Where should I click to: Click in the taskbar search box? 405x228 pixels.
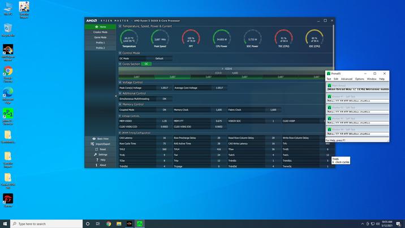(x=46, y=224)
